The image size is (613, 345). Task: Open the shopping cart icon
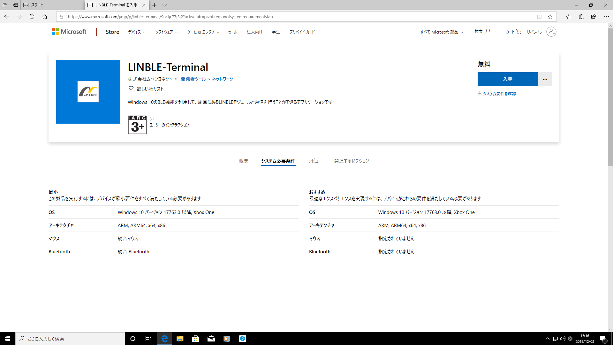(x=519, y=32)
